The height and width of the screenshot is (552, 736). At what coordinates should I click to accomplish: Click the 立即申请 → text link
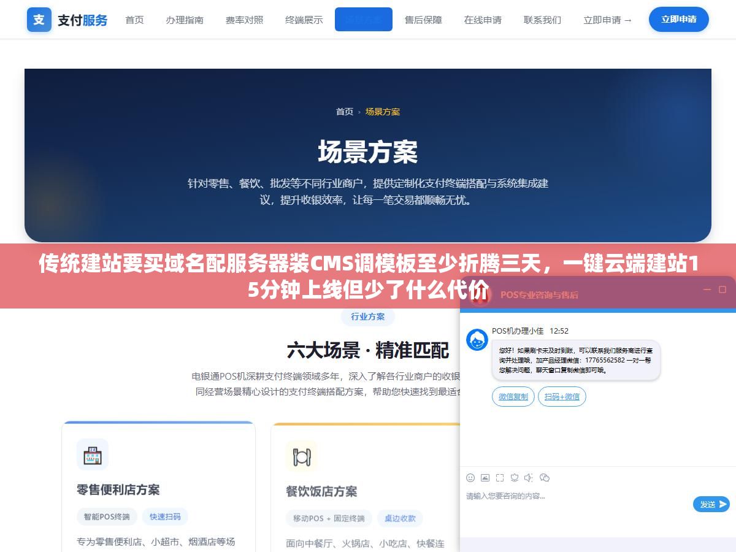607,20
